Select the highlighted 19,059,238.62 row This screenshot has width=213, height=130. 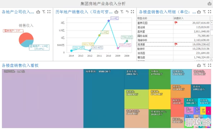[173, 44]
